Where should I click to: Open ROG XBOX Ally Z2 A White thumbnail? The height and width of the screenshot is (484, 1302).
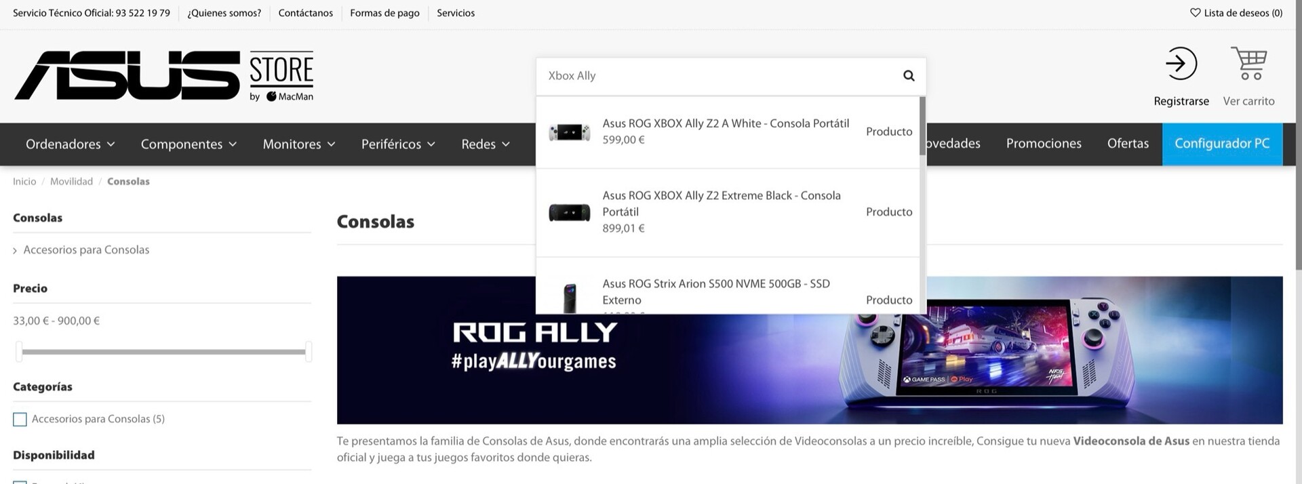(x=569, y=132)
